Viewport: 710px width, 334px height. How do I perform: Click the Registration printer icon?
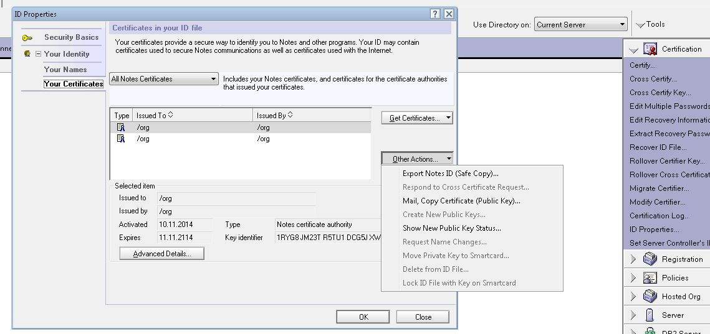point(650,259)
